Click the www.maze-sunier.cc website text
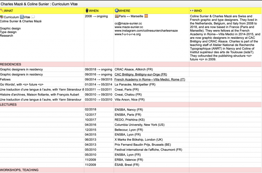262x173 pixels. point(129,27)
